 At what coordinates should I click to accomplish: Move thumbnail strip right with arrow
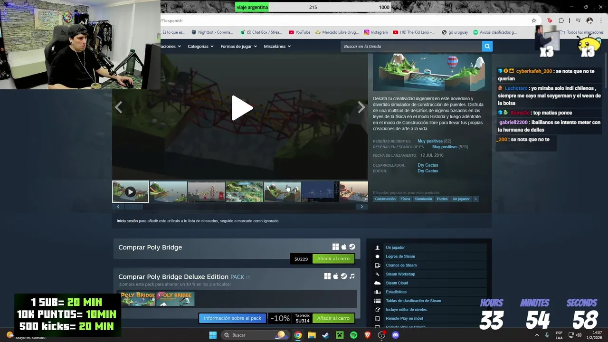click(361, 207)
